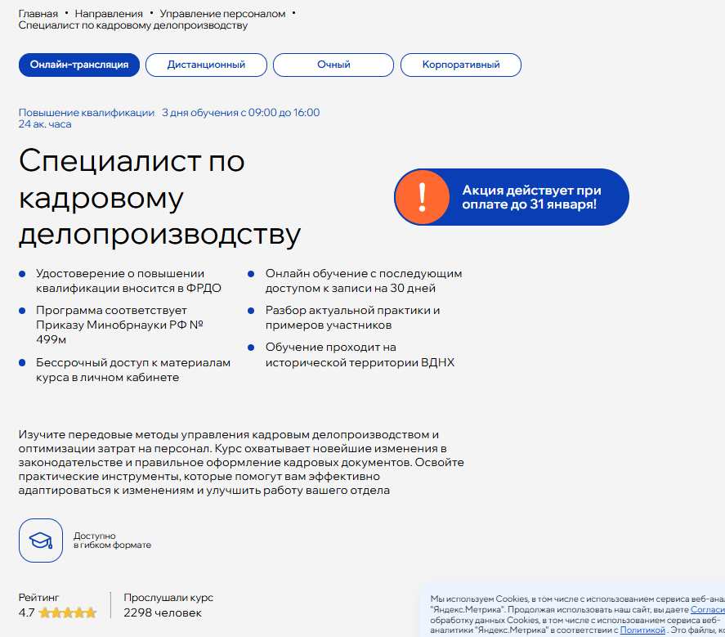Image resolution: width=725 pixels, height=637 pixels.
Task: Click the orange exclamation mark icon
Action: [422, 197]
